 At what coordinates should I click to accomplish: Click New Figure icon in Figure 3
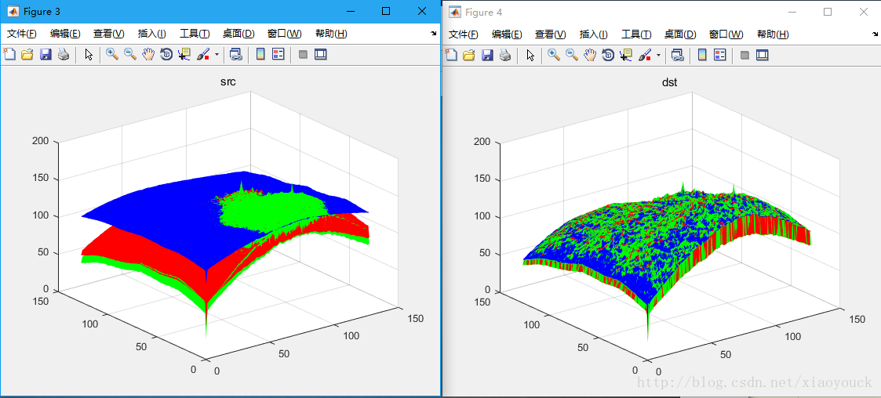(9, 55)
